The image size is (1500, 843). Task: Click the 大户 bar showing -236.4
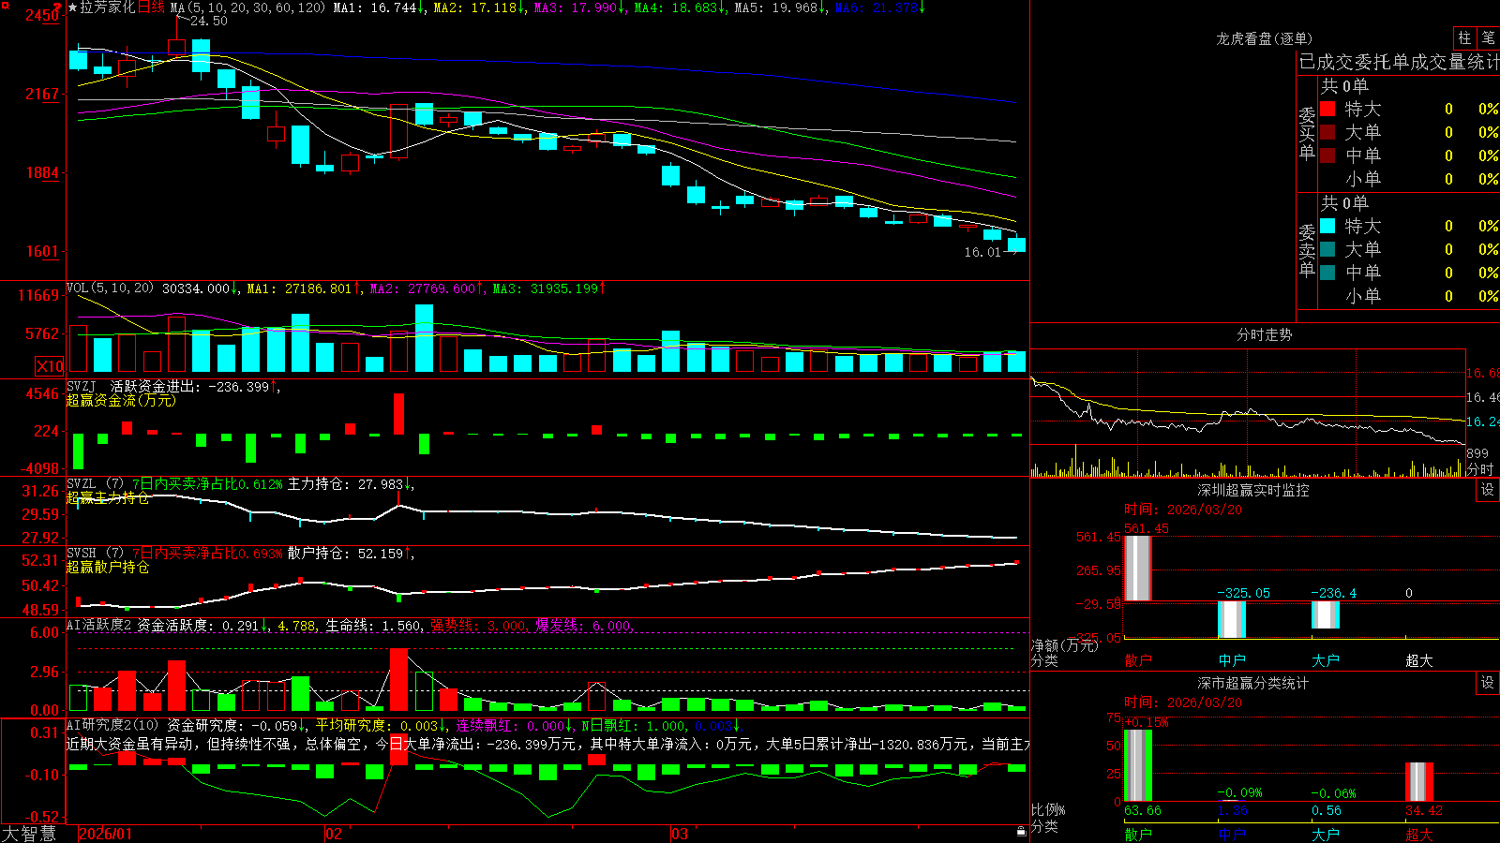(1326, 614)
